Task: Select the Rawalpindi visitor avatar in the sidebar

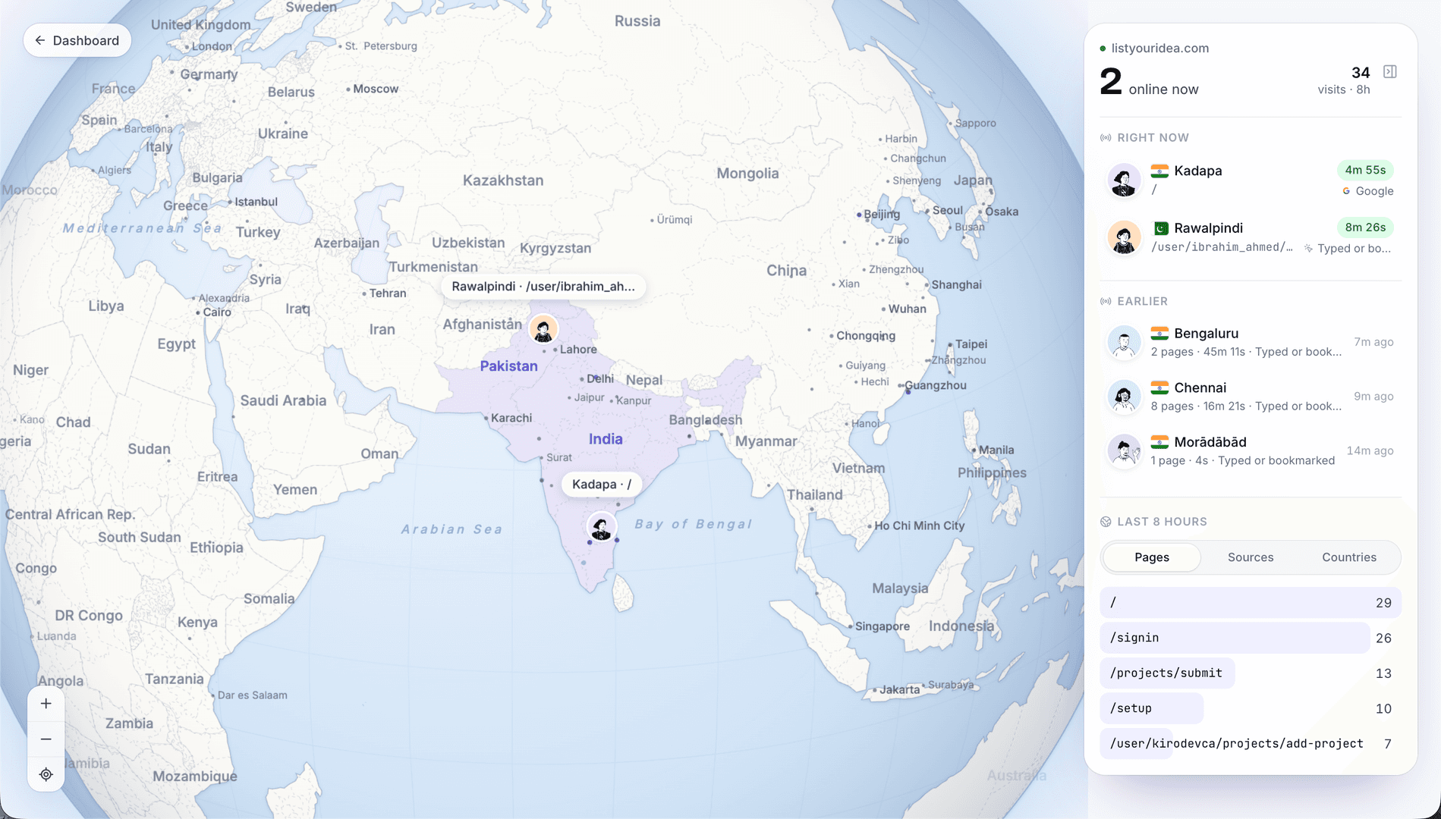Action: coord(1124,238)
